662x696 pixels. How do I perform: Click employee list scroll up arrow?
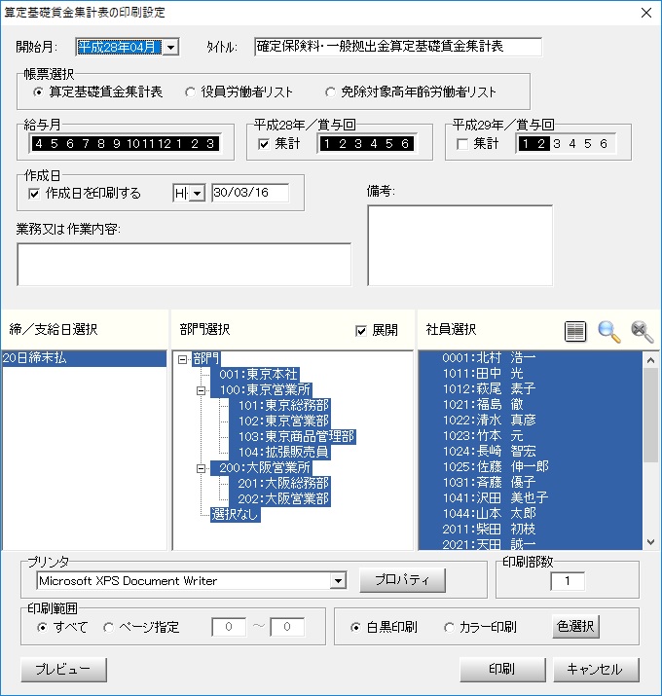pyautogui.click(x=650, y=360)
